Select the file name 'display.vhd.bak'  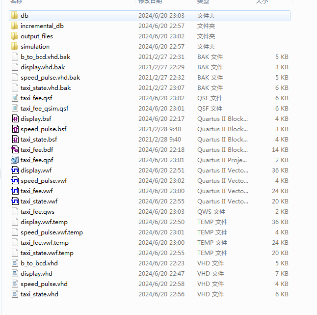coord(43,67)
